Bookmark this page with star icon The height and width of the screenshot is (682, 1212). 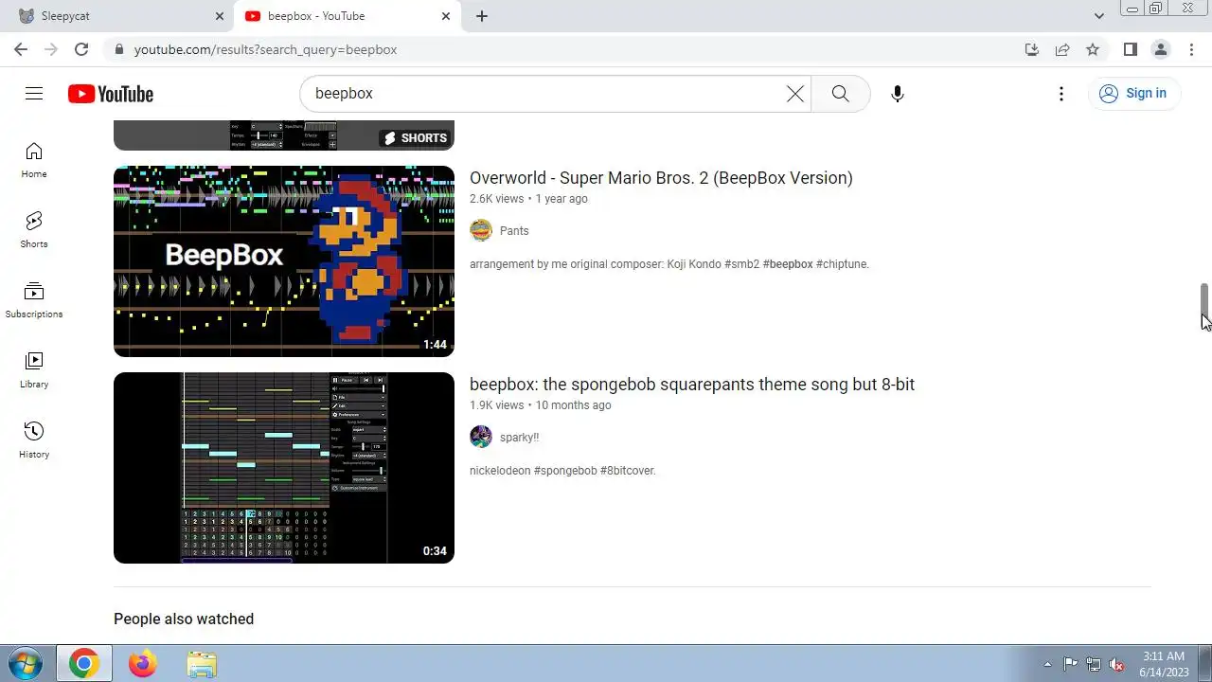[x=1093, y=49]
